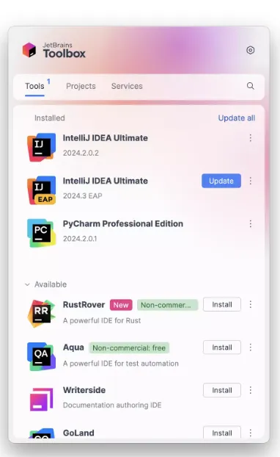The image size is (280, 457).
Task: Switch to the Projects tab
Action: coord(81,86)
